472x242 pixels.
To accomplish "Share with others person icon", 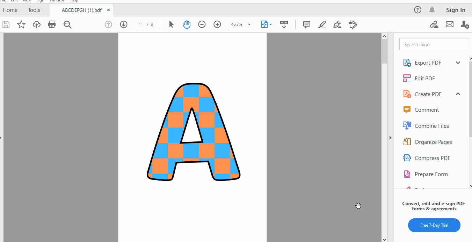I will pos(465,24).
